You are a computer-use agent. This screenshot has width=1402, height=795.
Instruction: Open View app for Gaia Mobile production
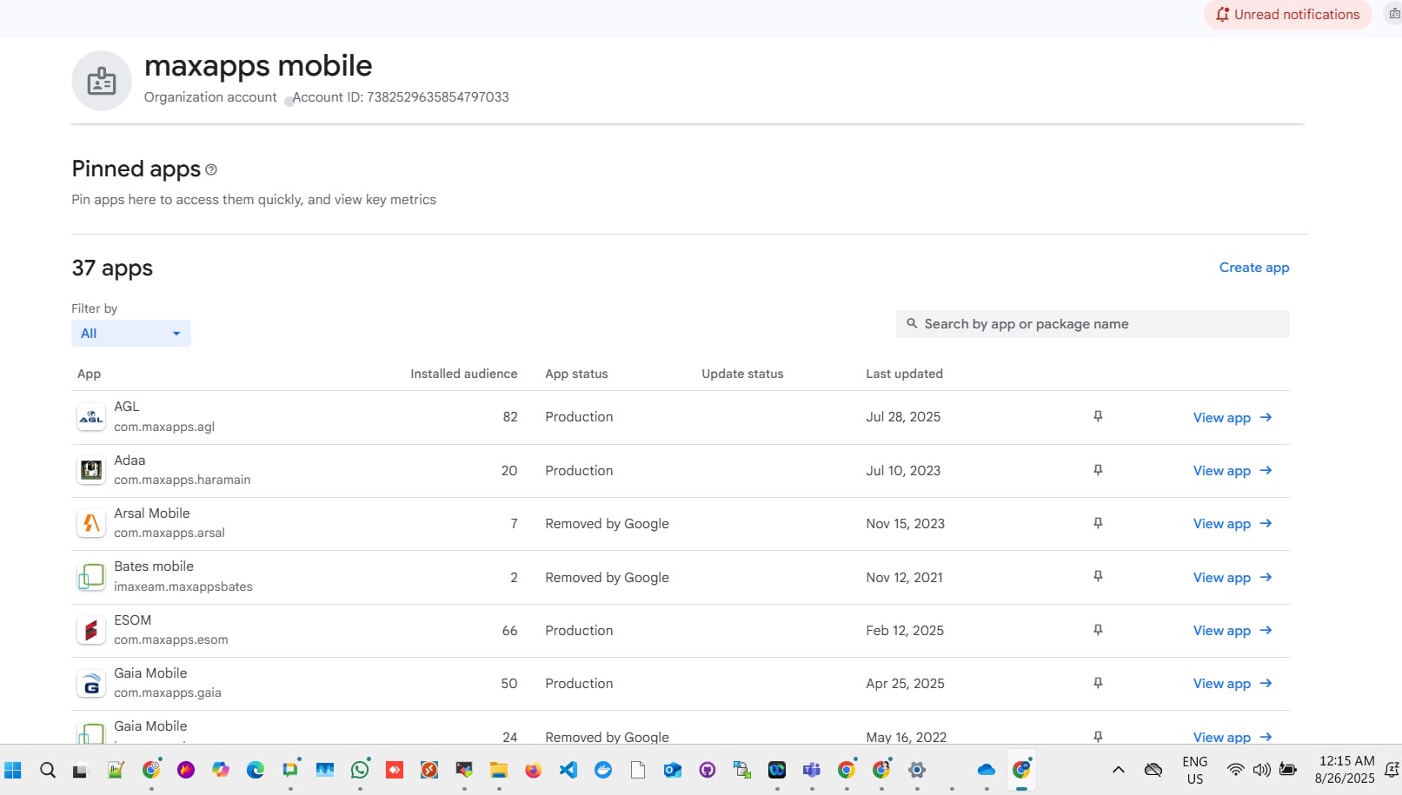coord(1232,684)
